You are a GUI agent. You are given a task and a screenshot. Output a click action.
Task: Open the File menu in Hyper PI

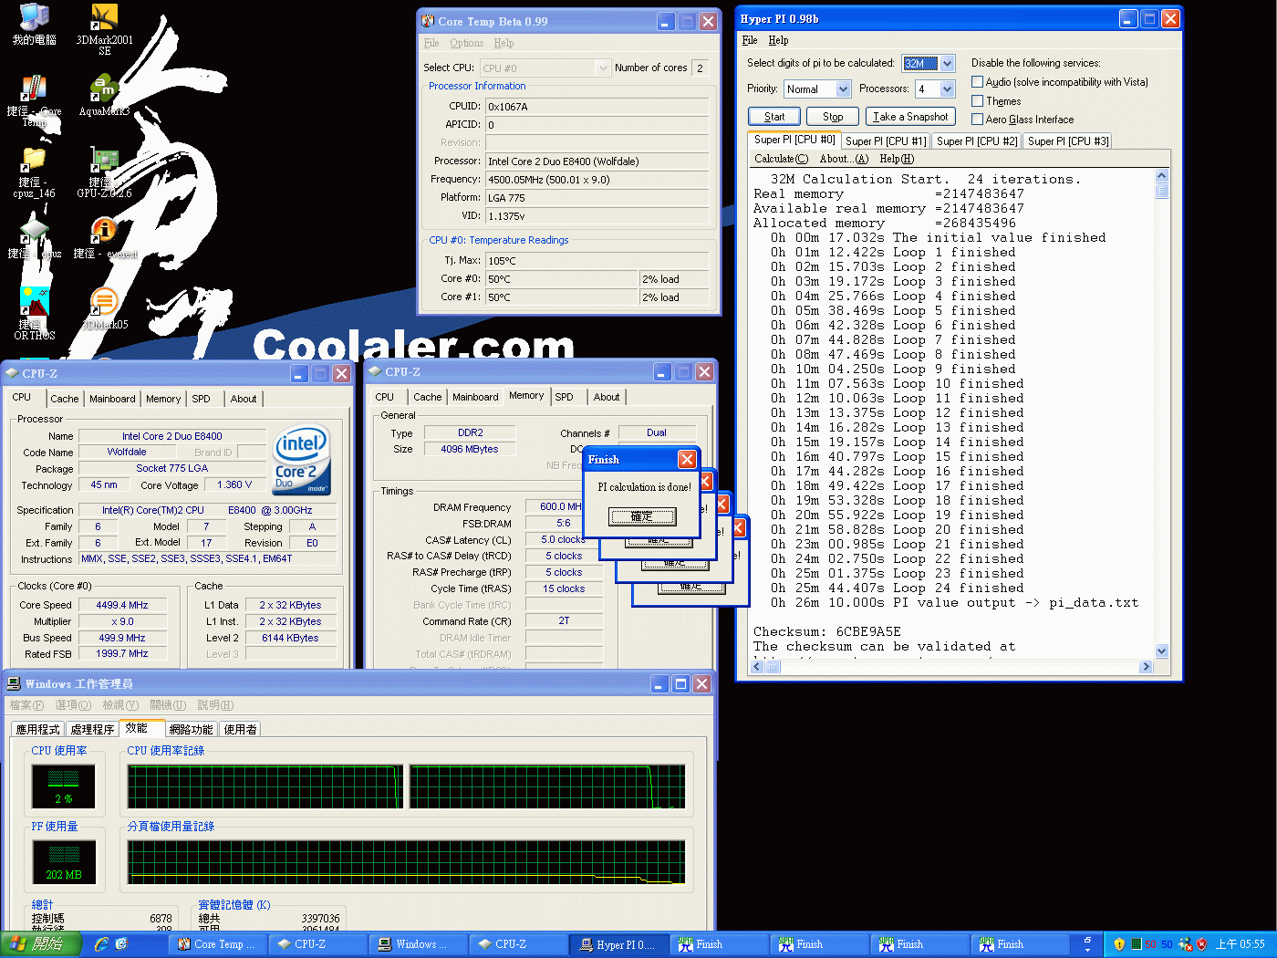(x=750, y=40)
